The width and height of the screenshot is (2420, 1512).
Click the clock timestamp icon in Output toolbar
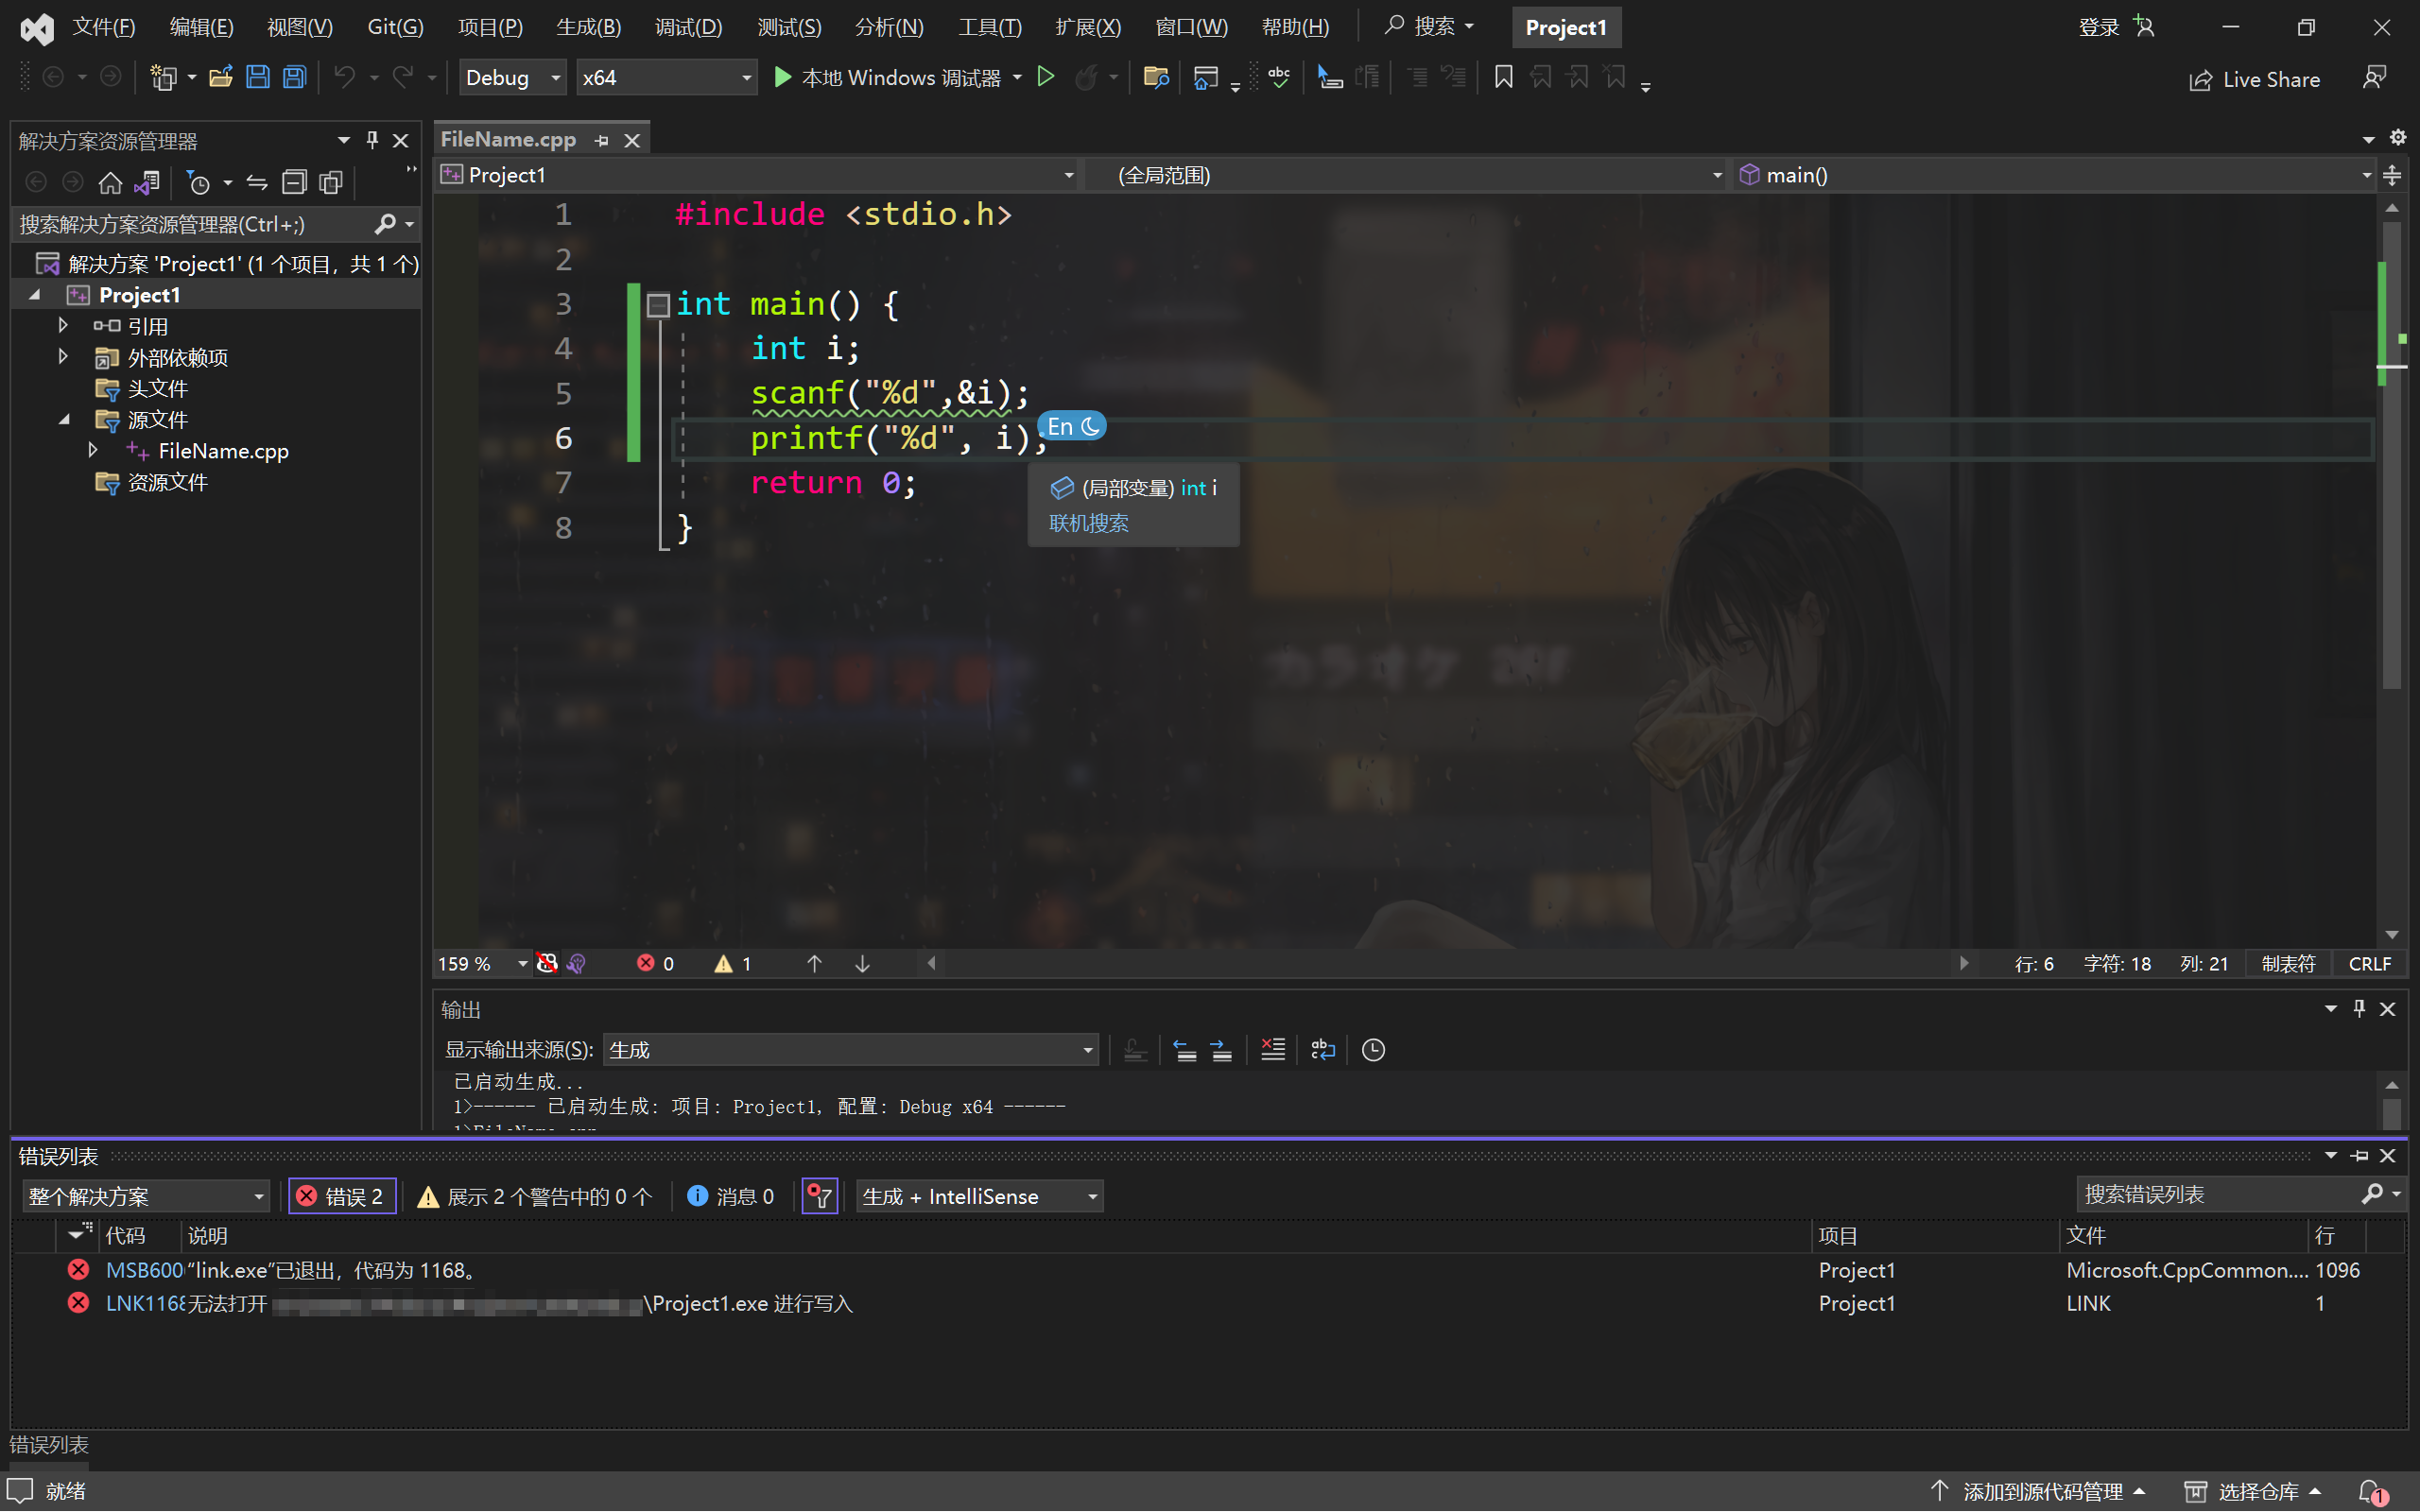point(1373,1049)
